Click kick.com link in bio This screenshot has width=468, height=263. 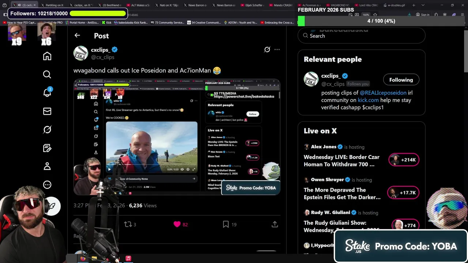(x=368, y=100)
